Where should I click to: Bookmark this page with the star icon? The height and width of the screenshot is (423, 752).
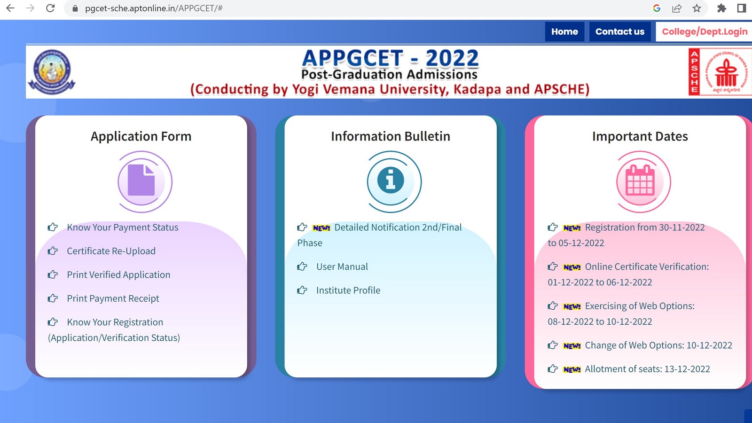click(x=697, y=8)
